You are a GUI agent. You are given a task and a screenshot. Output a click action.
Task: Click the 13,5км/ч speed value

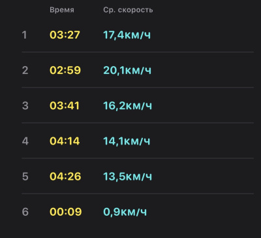point(127,177)
